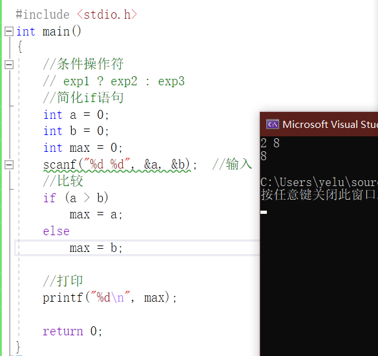Viewport: 378px width, 356px height.
Task: Click the printf("%d\n", max); line
Action: pos(110,297)
